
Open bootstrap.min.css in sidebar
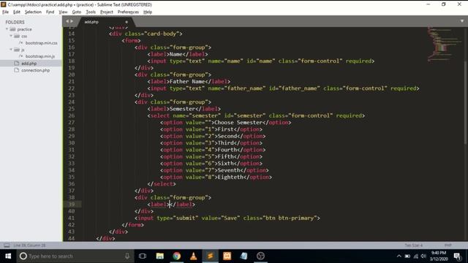[x=41, y=43]
